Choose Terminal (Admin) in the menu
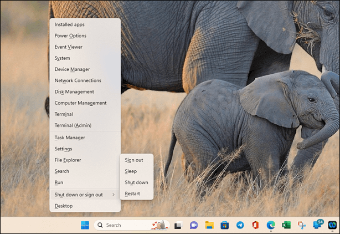Image resolution: width=340 pixels, height=234 pixels. (73, 125)
